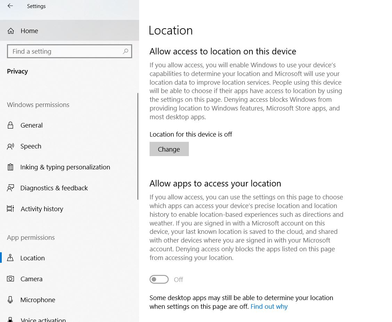The height and width of the screenshot is (322, 392).
Task: Click the Activity history icon
Action: [x=10, y=209]
